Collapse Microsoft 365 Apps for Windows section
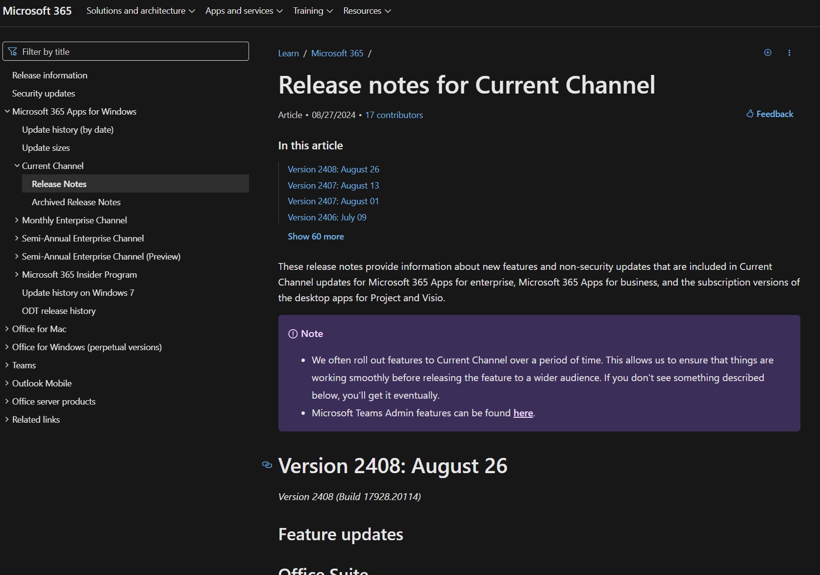The height and width of the screenshot is (575, 820). pyautogui.click(x=7, y=112)
